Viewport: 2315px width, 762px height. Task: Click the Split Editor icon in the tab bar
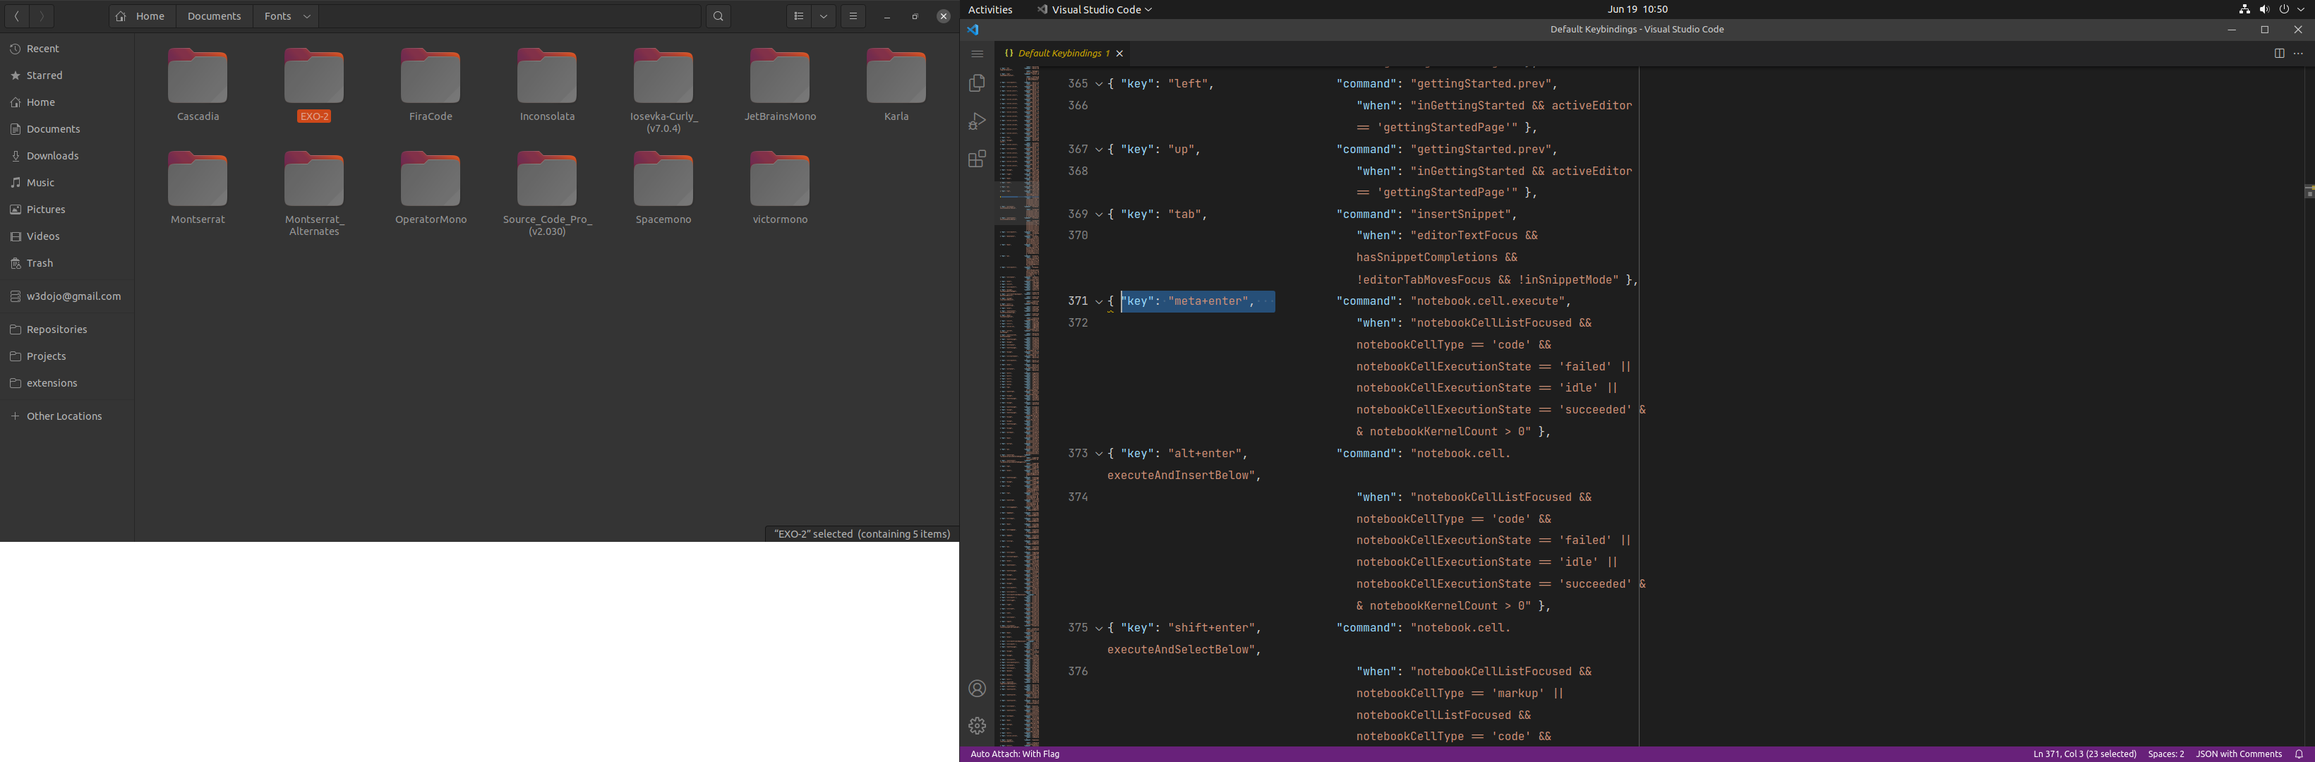[2280, 53]
